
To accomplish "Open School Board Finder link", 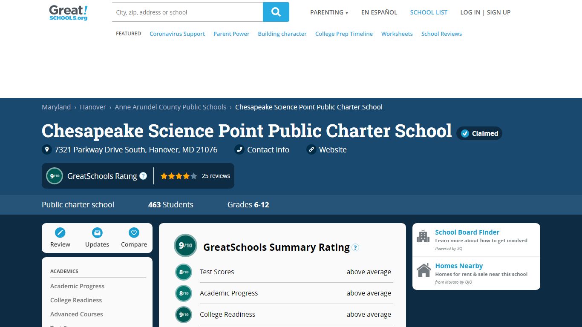I will [x=467, y=232].
